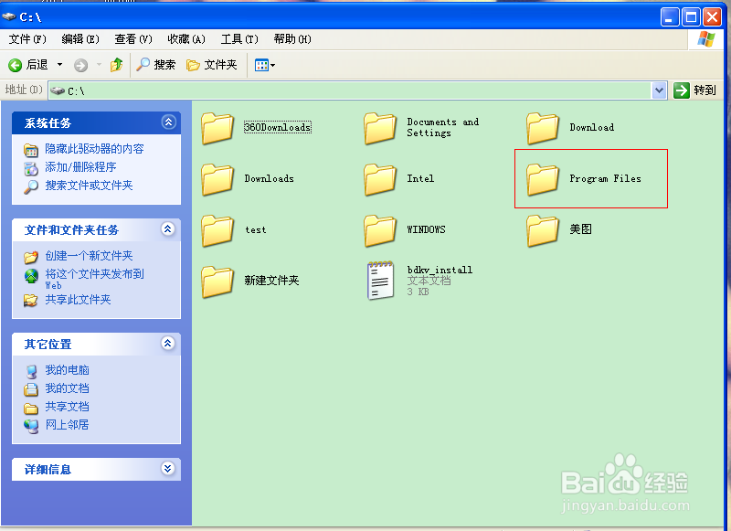This screenshot has height=531, width=731.
Task: Open the 收藏(A) menu
Action: click(186, 39)
